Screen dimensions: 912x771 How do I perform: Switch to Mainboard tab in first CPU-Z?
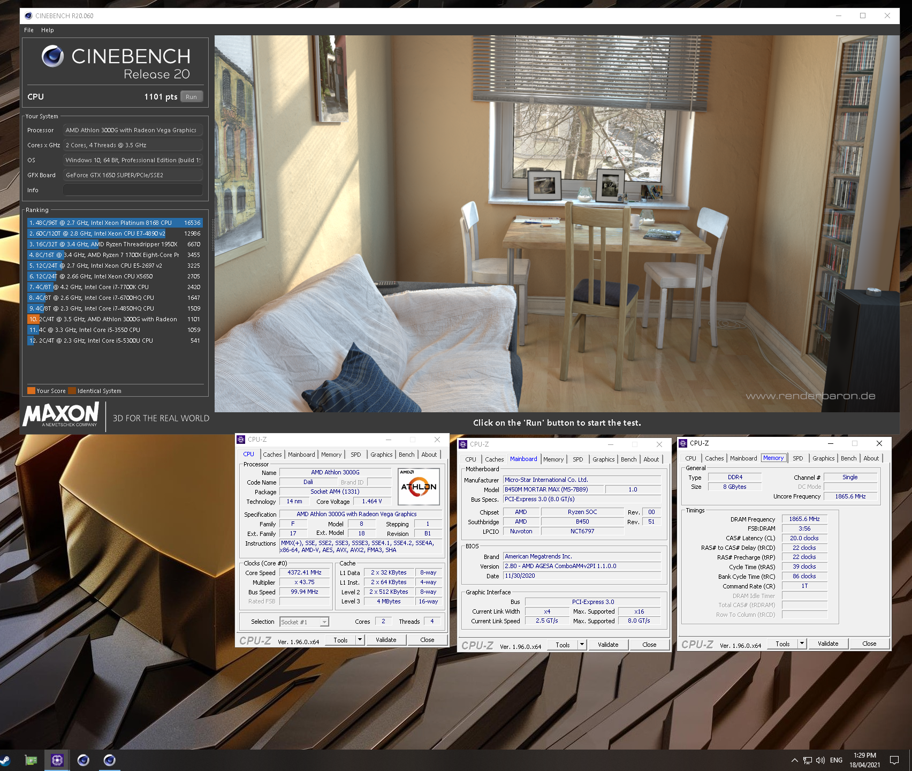(301, 455)
